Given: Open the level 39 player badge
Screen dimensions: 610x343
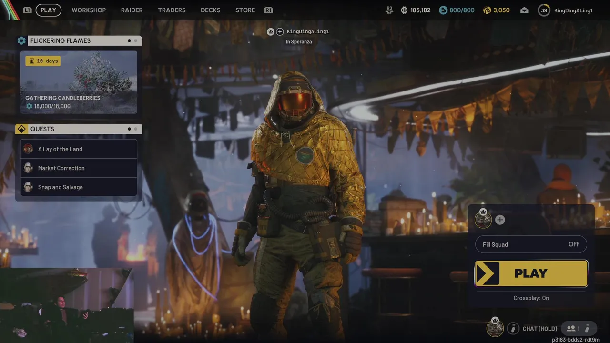Looking at the screenshot, I should [x=544, y=10].
